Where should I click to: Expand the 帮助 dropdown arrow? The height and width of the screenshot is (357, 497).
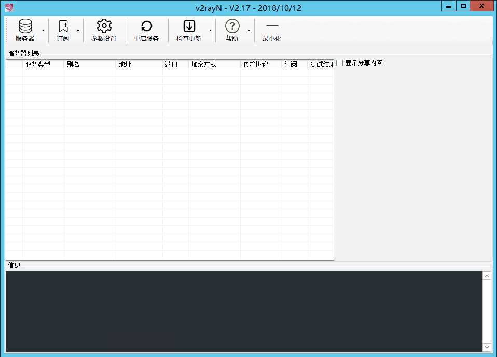(x=249, y=30)
